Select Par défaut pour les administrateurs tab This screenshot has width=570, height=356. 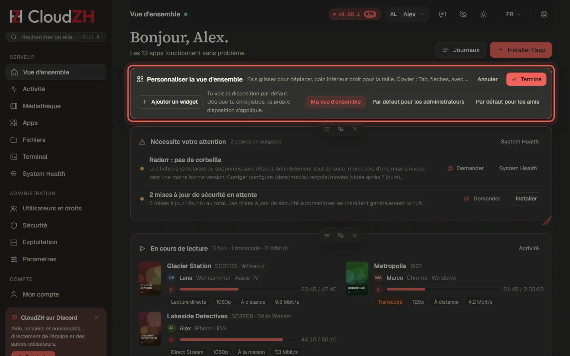[x=418, y=102]
